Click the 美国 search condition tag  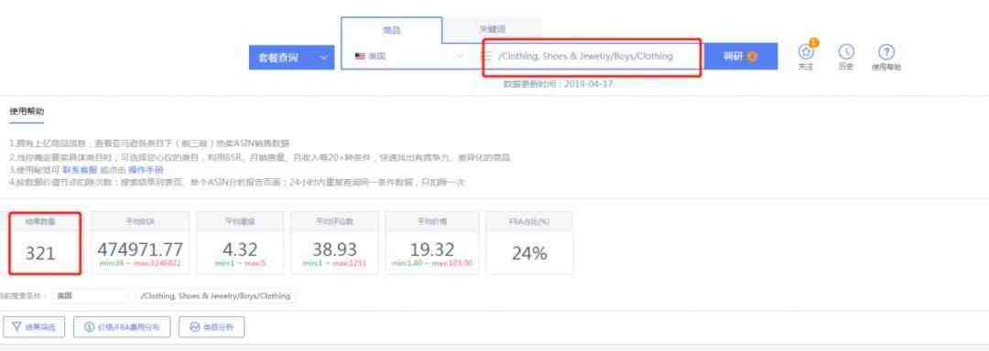pos(90,295)
